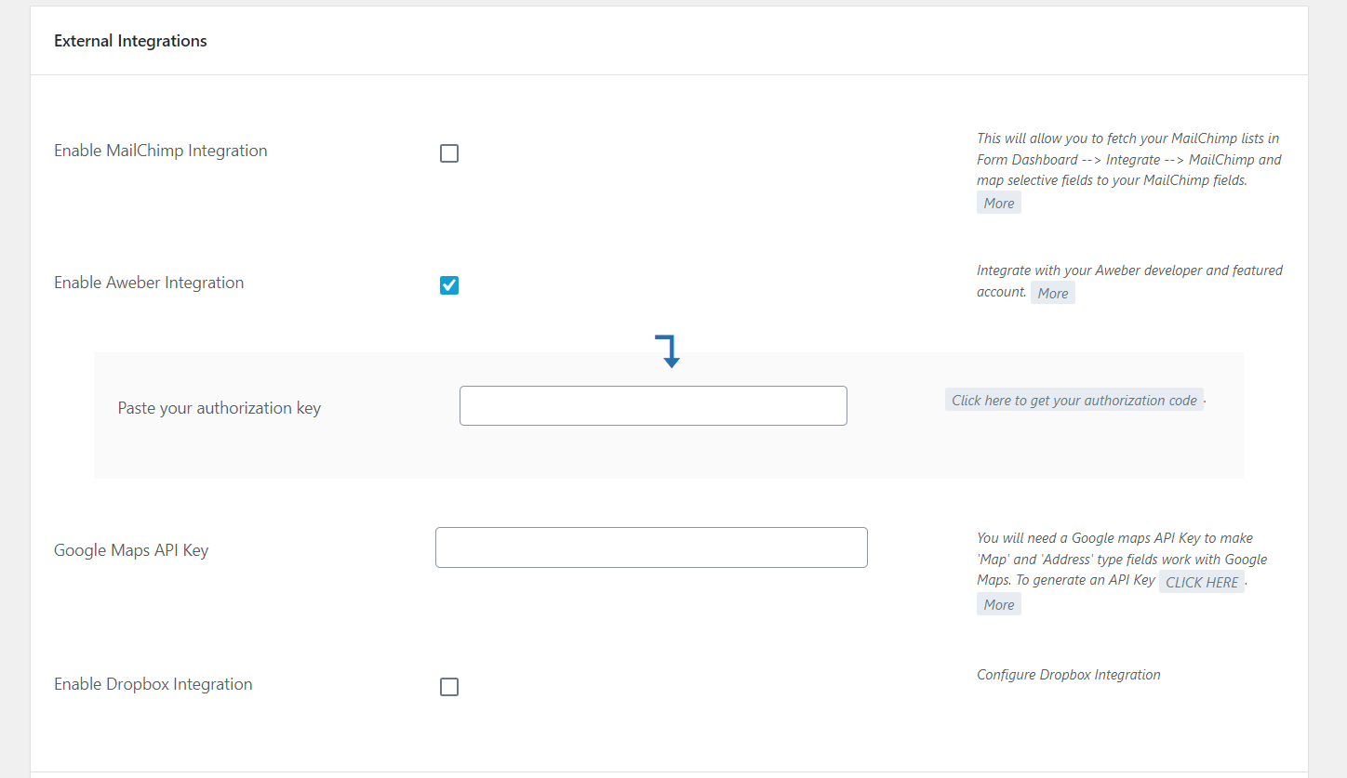Open More link under Google Maps description

click(998, 605)
